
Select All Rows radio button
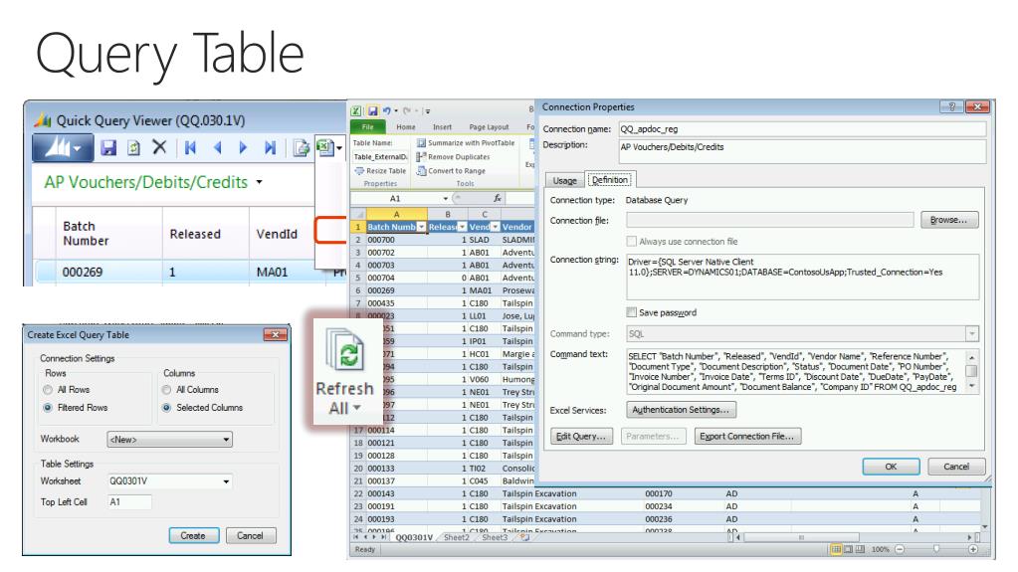(x=48, y=390)
